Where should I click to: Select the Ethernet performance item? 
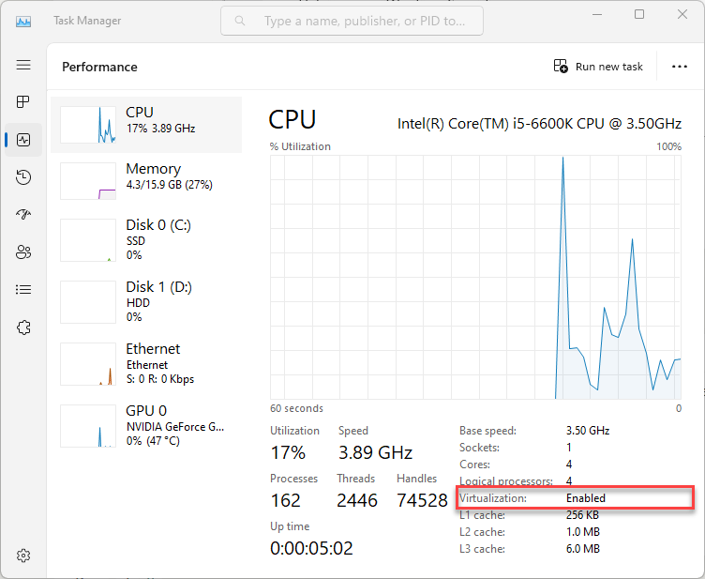point(146,363)
